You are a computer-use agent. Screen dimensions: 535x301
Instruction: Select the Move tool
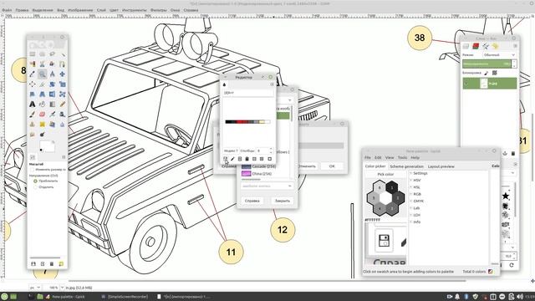pos(62,74)
